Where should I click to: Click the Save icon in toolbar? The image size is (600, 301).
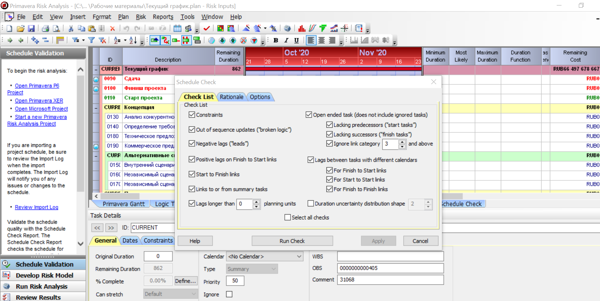pos(31,28)
